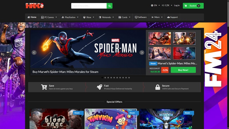Expand the Xbox menu arrow
Viewport: 229px width, 129px height.
coord(94,17)
